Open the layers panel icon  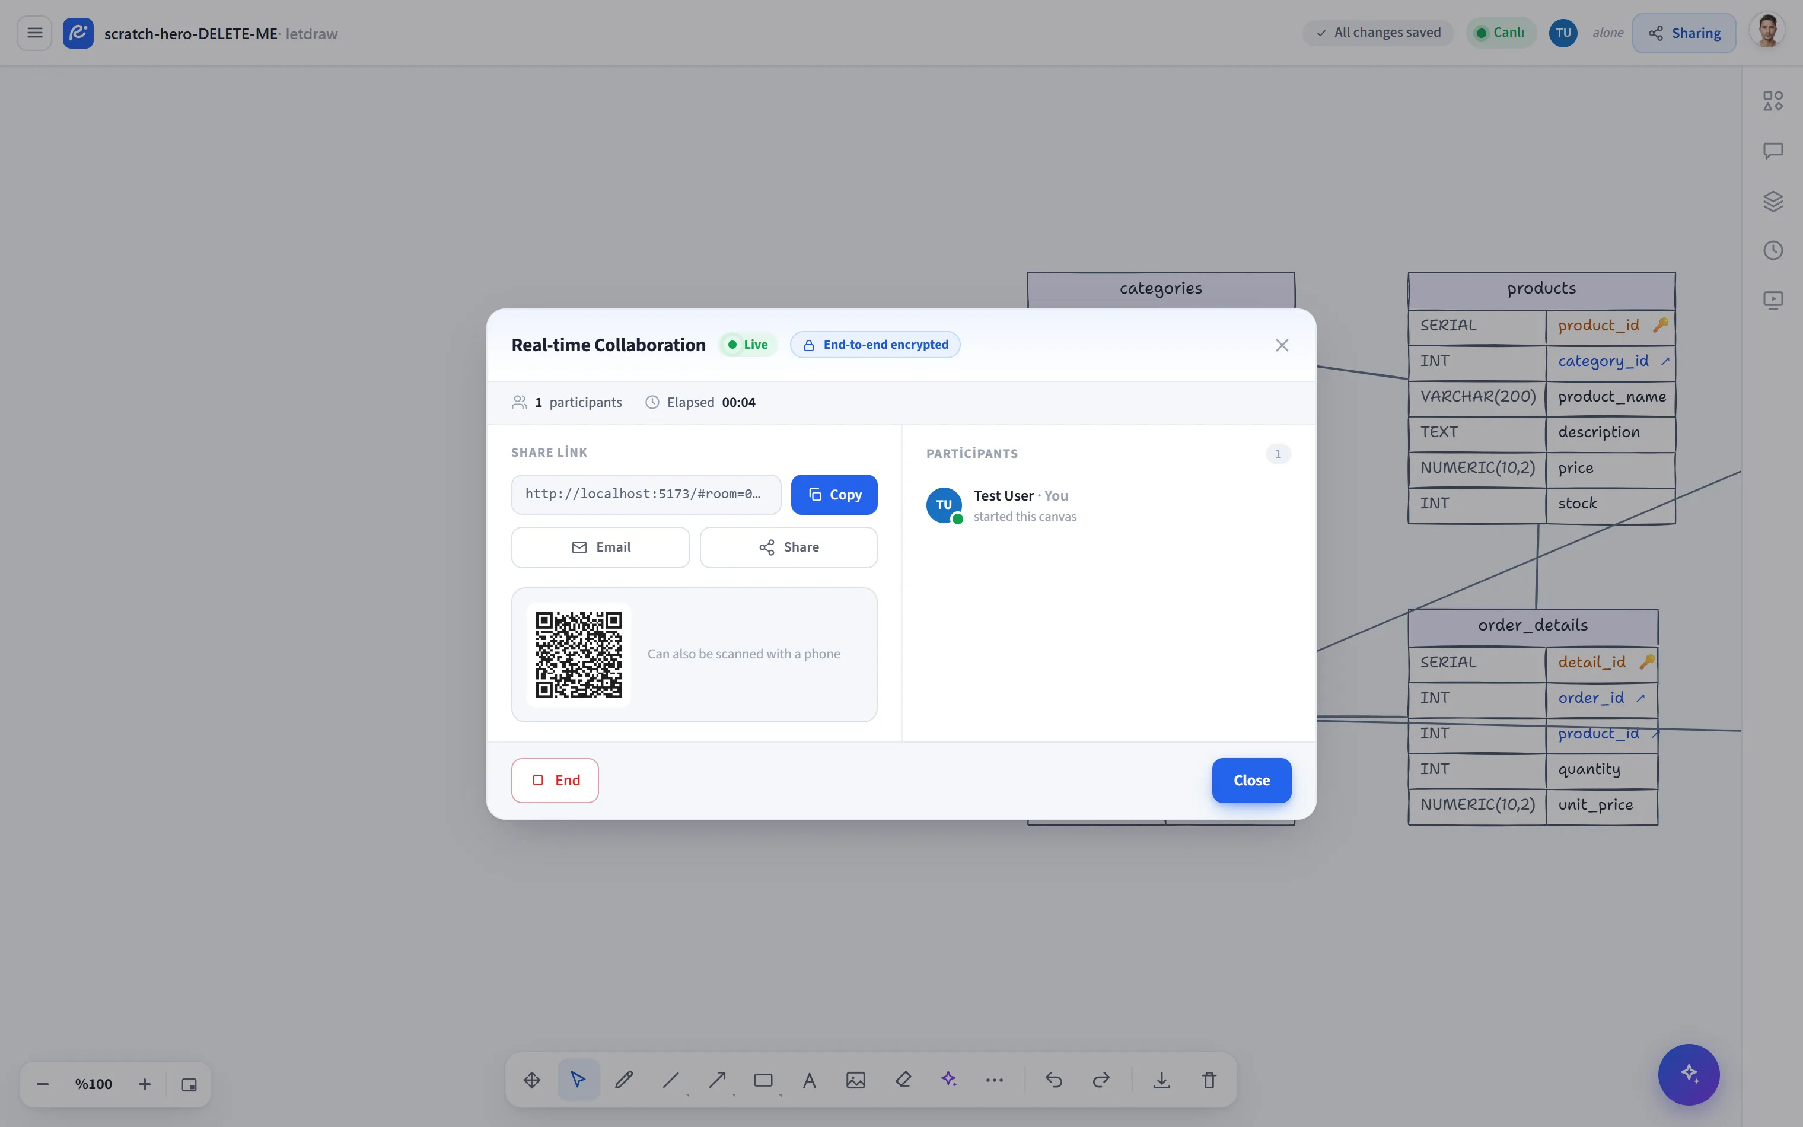[x=1772, y=200]
